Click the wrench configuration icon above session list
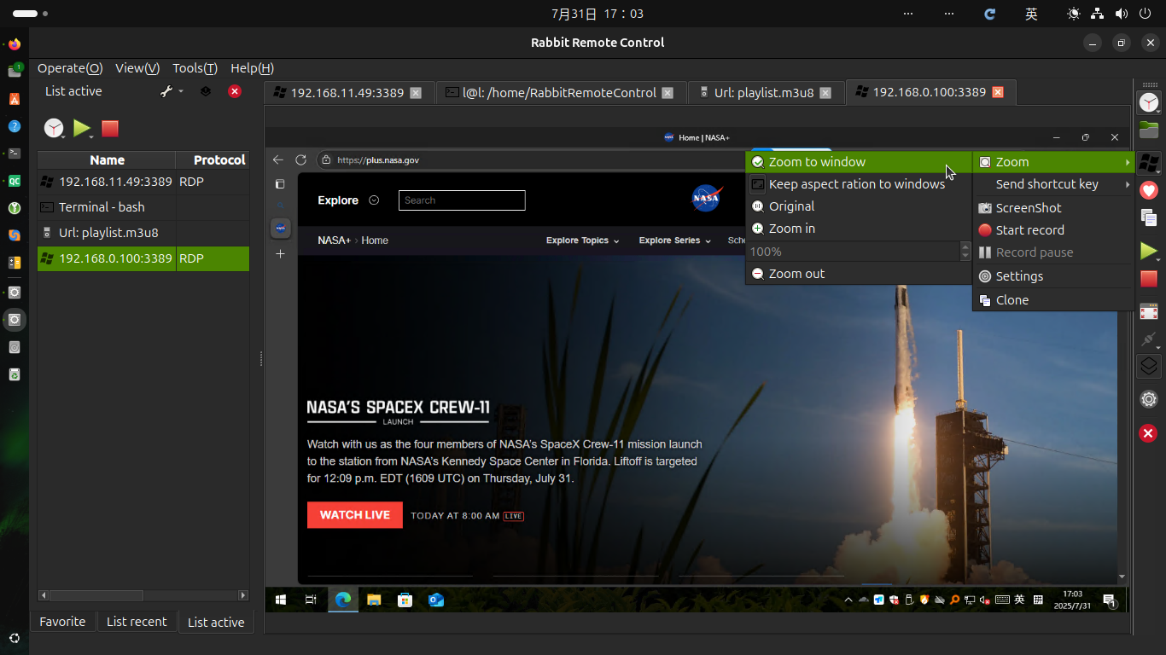The height and width of the screenshot is (655, 1166). pyautogui.click(x=166, y=91)
